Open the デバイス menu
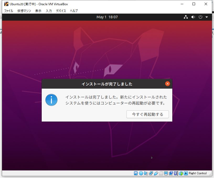The image size is (214, 178). point(61,11)
